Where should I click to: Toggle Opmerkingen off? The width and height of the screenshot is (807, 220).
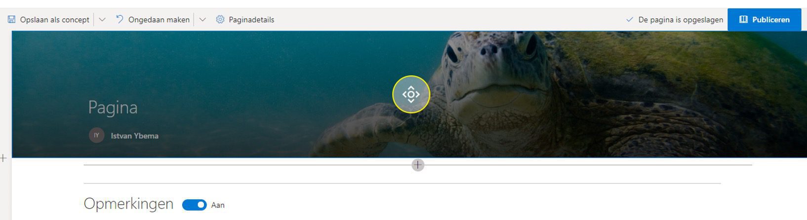(194, 205)
